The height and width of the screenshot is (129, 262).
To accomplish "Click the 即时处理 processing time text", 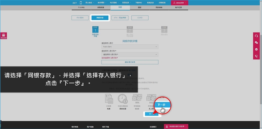I will point(122,109).
